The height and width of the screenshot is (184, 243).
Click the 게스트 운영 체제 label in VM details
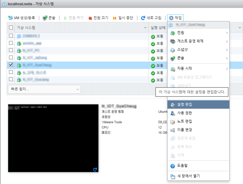(x=112, y=112)
